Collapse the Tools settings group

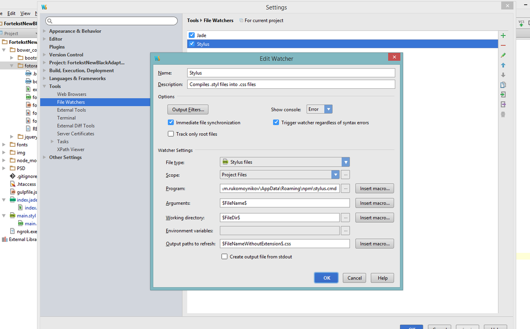pos(45,87)
